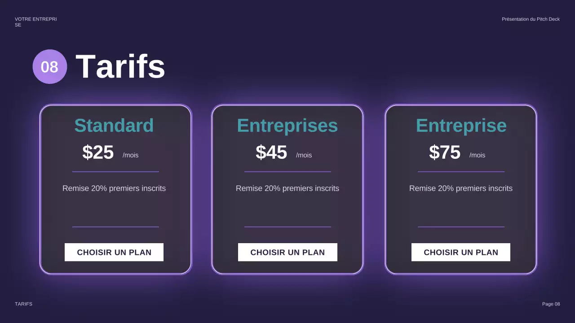This screenshot has width=575, height=323.
Task: Click the Présentation du Pitch Deck header
Action: pyautogui.click(x=531, y=19)
